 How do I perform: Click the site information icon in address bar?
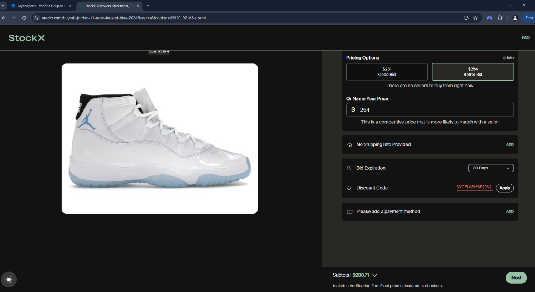tap(36, 18)
